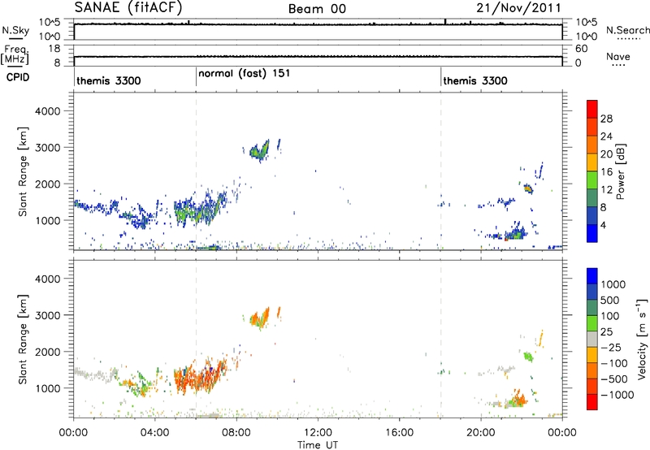Click the -1000 value on velocity colorbar
Image resolution: width=650 pixels, height=450 pixels.
617,395
